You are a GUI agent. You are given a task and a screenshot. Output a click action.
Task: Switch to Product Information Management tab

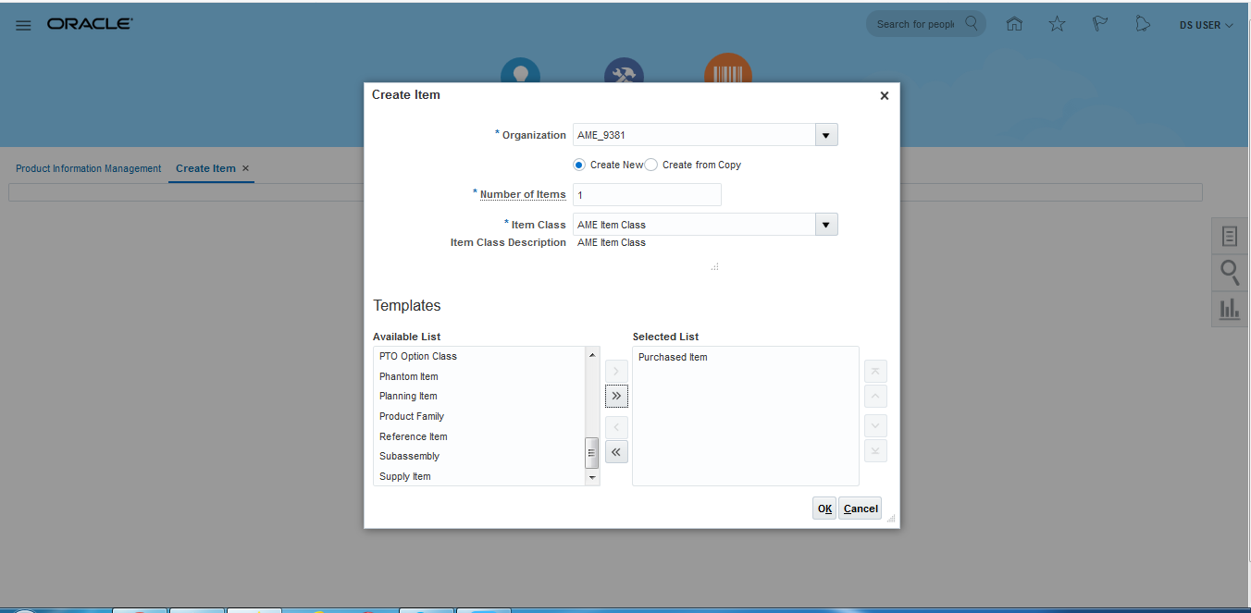point(89,168)
